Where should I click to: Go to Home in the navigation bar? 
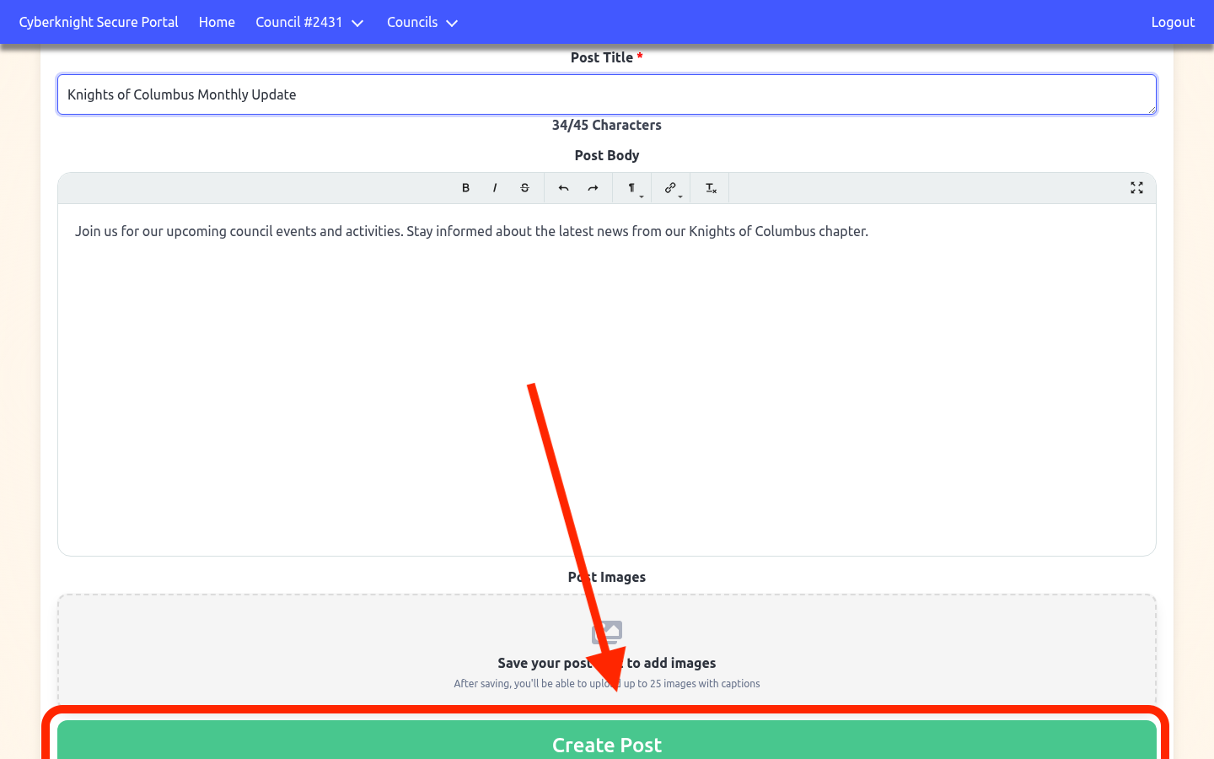(x=217, y=22)
